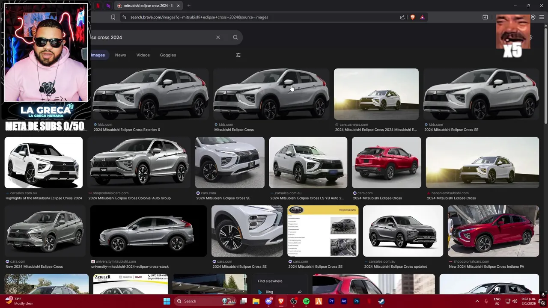Screen dimensions: 548x308
Task: Open carsales 'Eclipse Cross LS YB Auto' image
Action: (308, 163)
